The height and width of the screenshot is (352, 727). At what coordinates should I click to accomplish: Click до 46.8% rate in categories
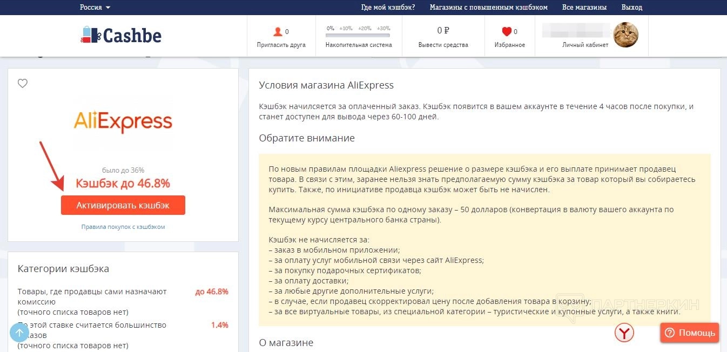[x=212, y=292]
